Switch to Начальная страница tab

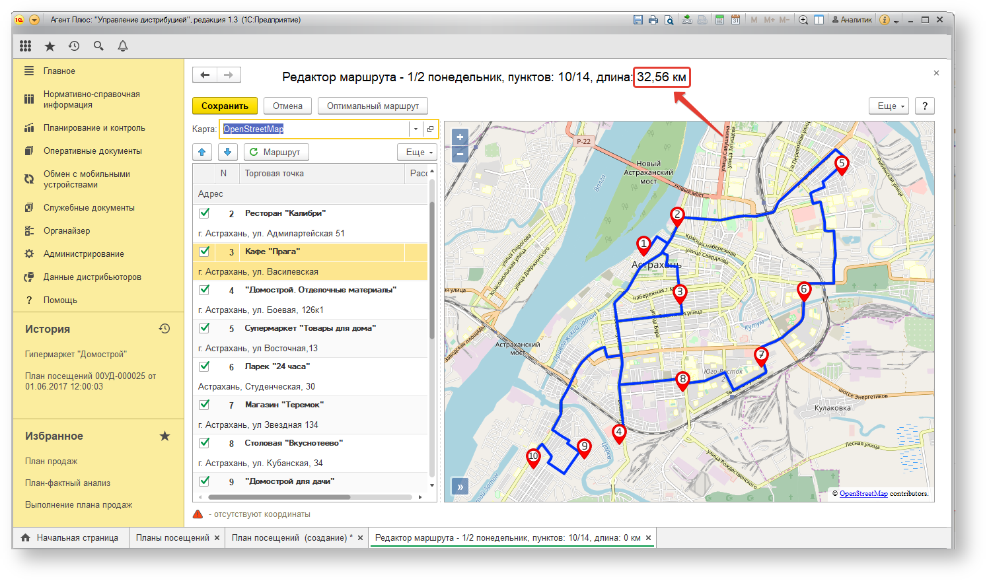coord(71,537)
